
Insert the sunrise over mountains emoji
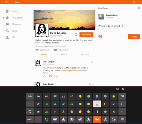[47, 104]
